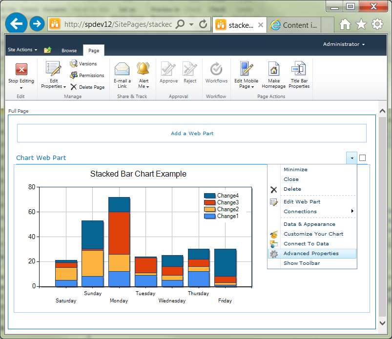The image size is (392, 339).
Task: Go back with browser back arrow
Action: 16,24
